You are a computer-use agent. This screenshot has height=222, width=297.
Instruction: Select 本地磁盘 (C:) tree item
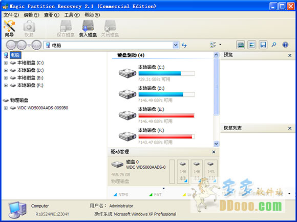pyautogui.click(x=30, y=63)
